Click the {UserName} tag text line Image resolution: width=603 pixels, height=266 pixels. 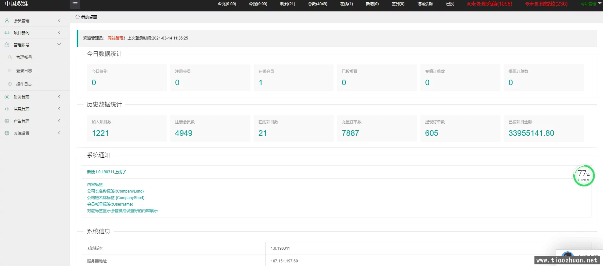point(110,204)
